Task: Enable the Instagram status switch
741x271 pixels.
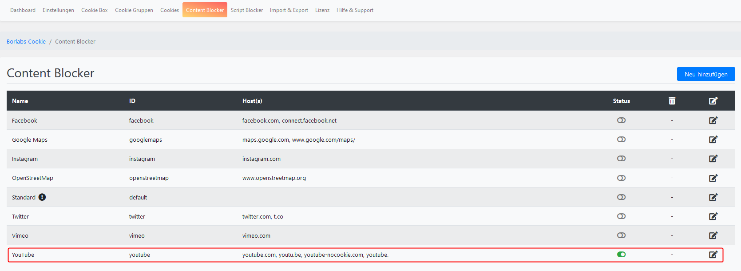Action: point(621,159)
